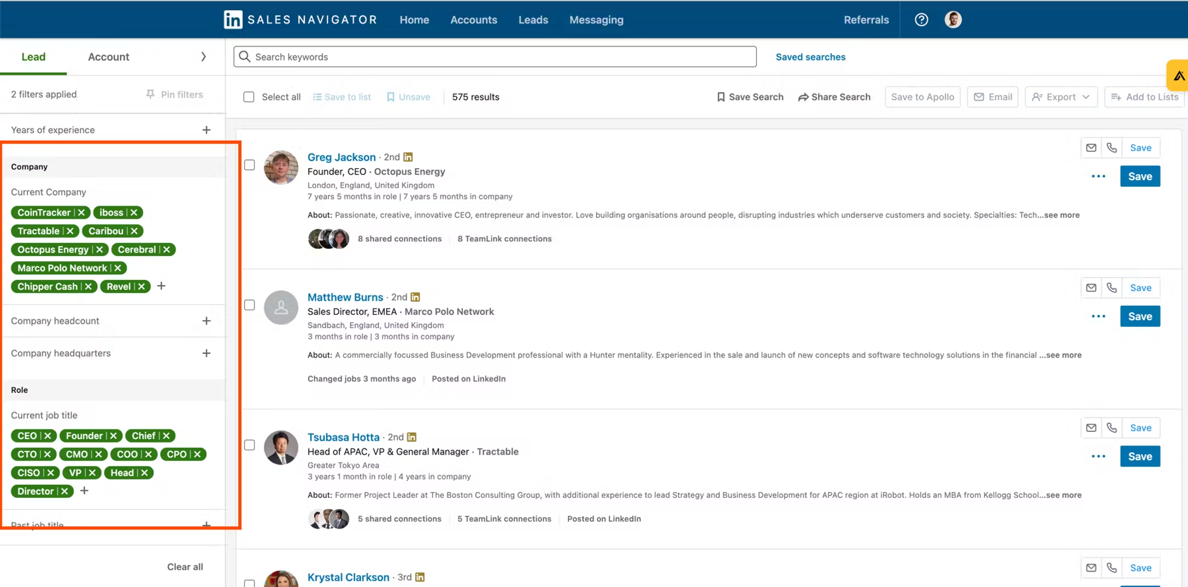Open the Saved searches link
This screenshot has height=587, width=1188.
point(810,56)
